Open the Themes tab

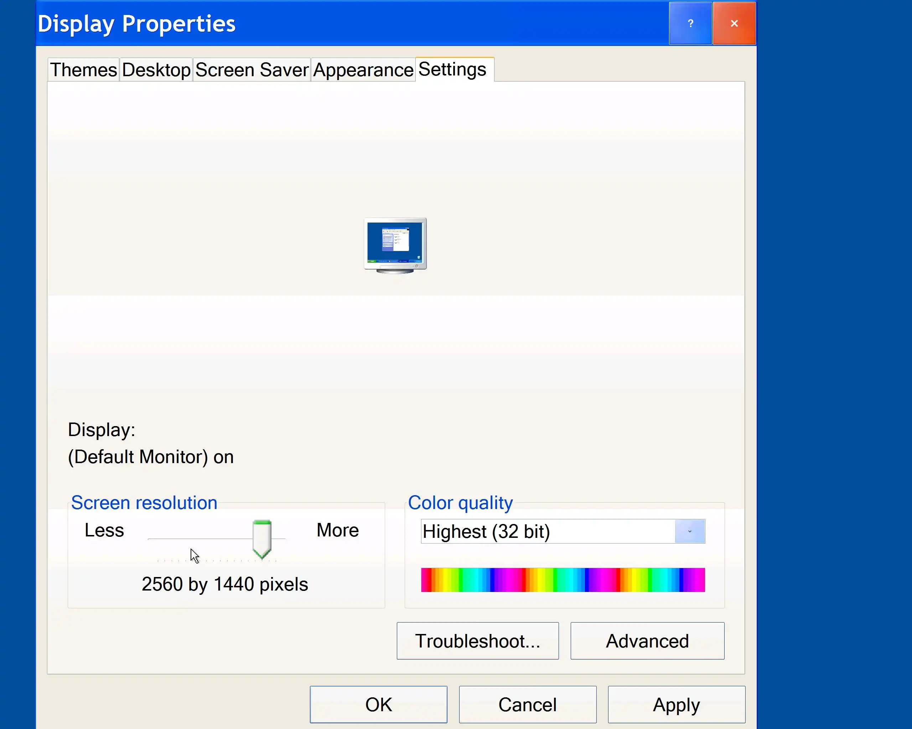pos(83,70)
